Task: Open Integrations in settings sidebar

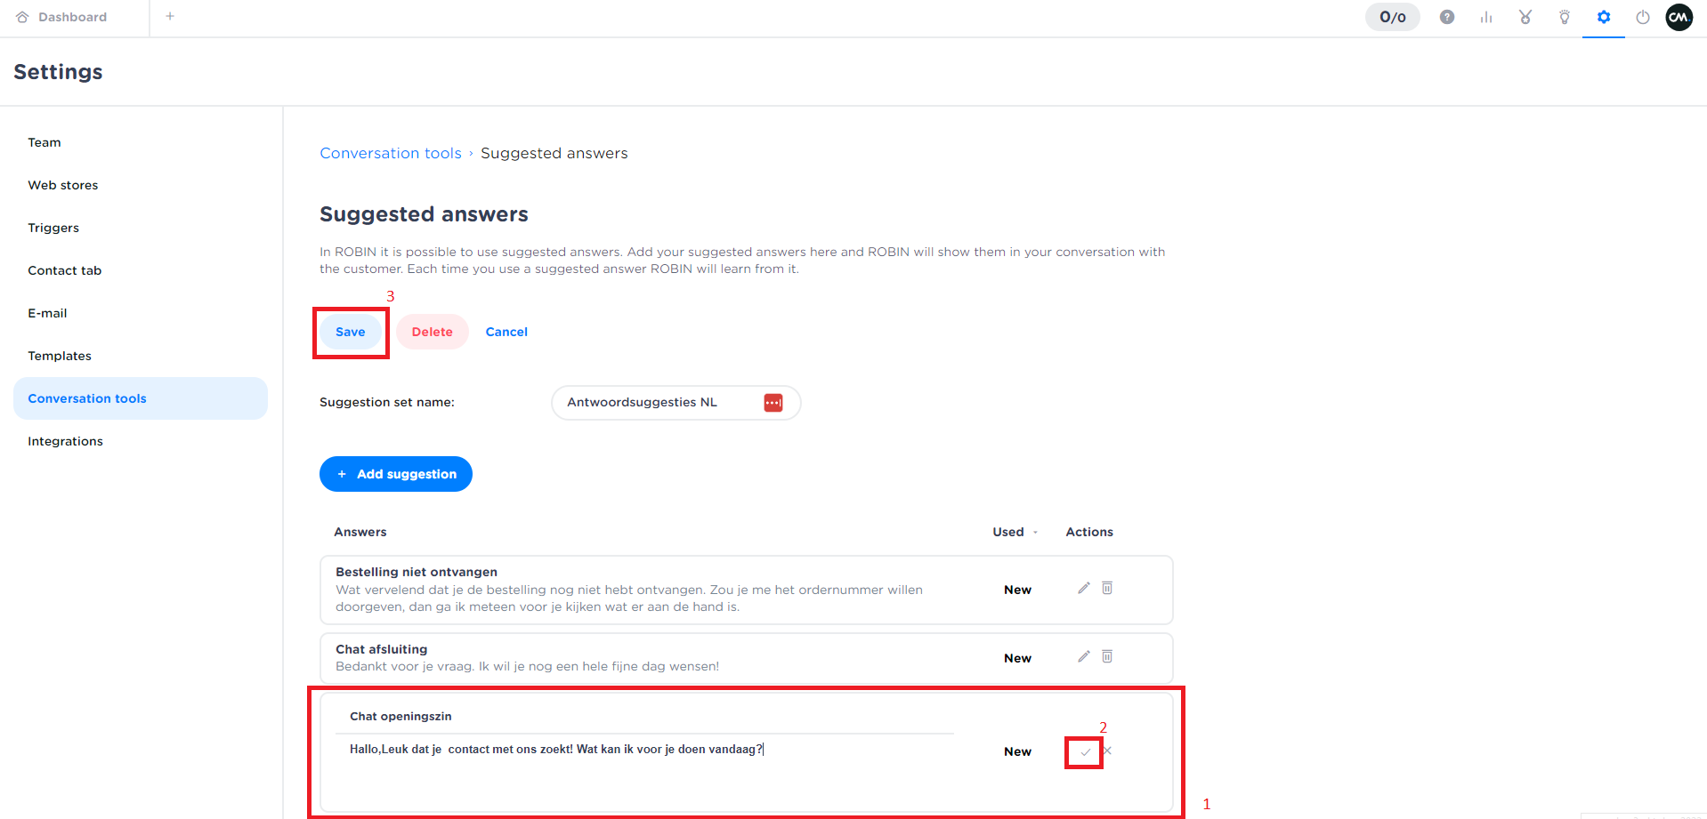Action: click(65, 441)
